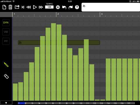
Task: Undo the last edit with the undo arrow
Action: (64, 7)
